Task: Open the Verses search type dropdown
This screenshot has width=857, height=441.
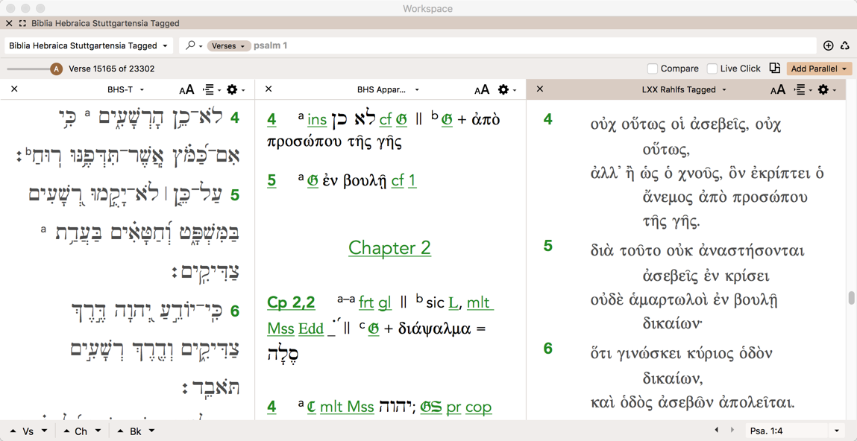Action: [229, 46]
